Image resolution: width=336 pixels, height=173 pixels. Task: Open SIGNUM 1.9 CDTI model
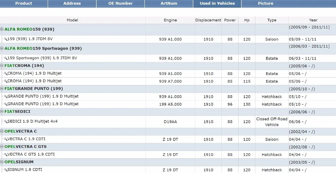25,170
